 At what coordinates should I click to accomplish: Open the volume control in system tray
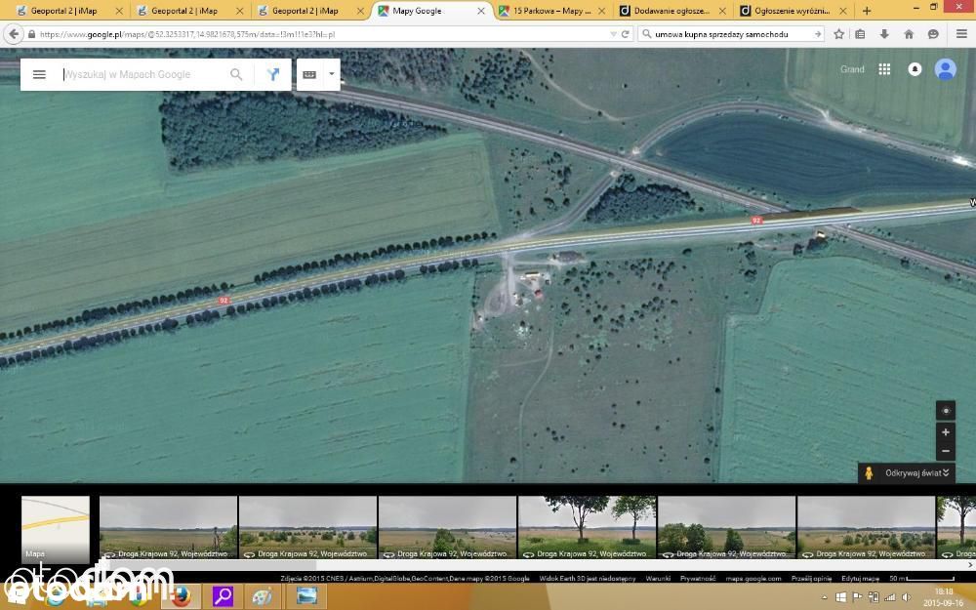(x=907, y=597)
